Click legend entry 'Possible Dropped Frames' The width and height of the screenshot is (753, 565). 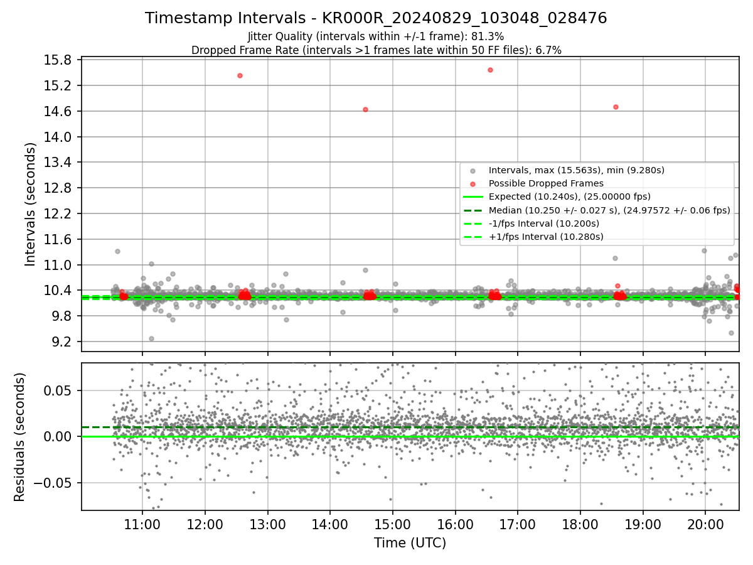click(546, 183)
